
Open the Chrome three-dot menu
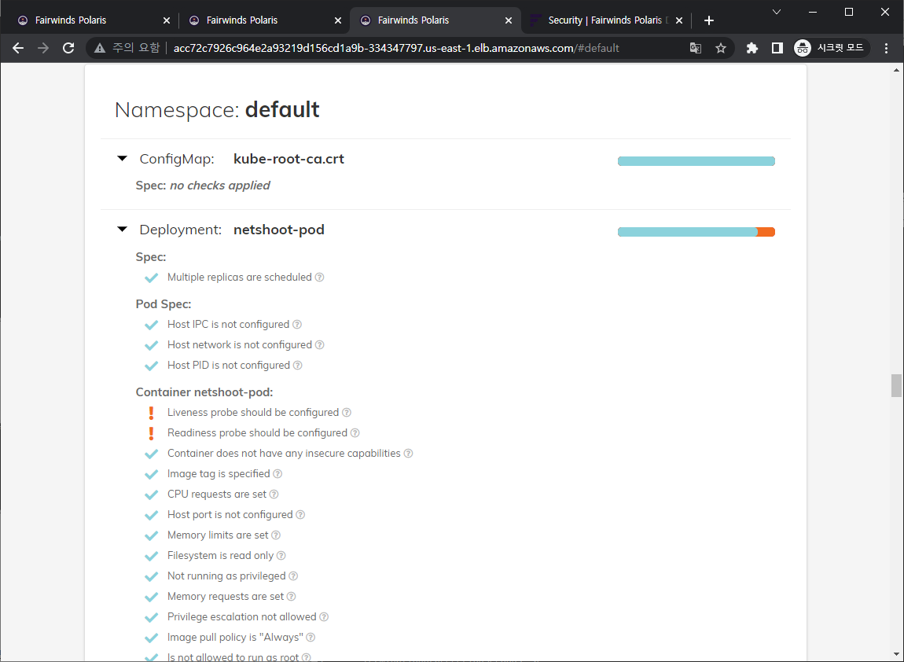click(x=887, y=48)
